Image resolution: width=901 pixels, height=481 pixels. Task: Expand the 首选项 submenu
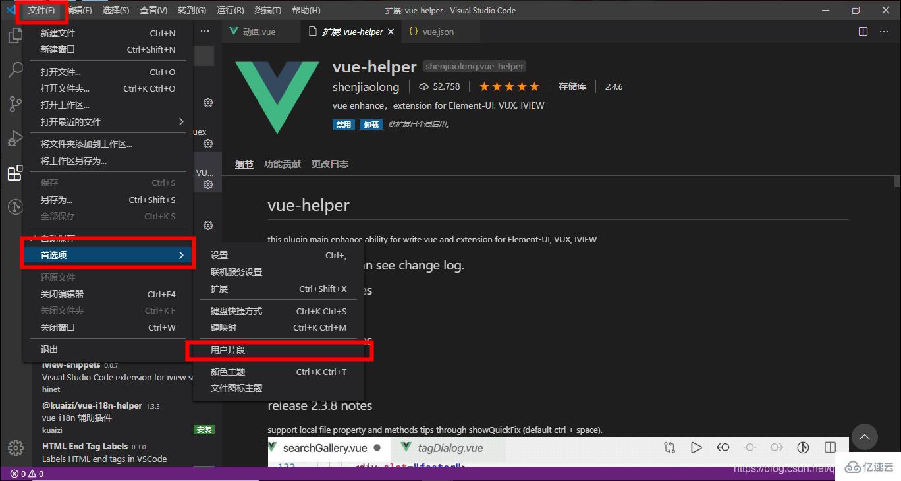point(108,255)
